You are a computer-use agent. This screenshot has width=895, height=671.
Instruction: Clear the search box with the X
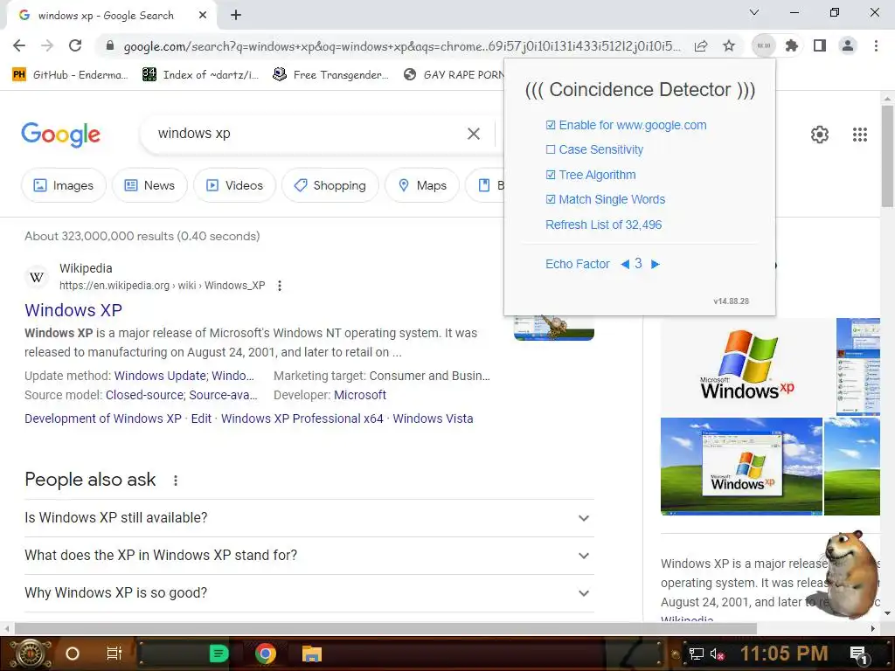[474, 134]
